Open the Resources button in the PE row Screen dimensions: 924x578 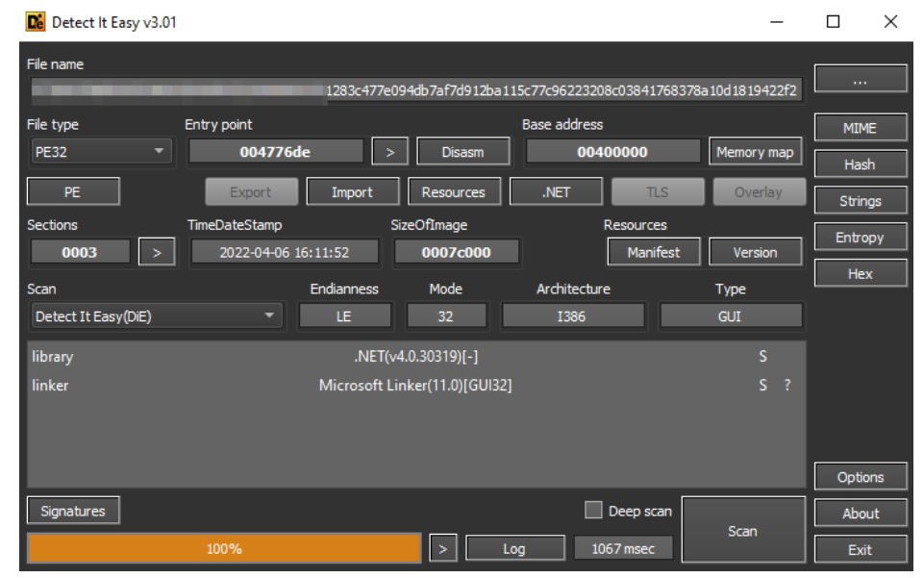tap(454, 192)
